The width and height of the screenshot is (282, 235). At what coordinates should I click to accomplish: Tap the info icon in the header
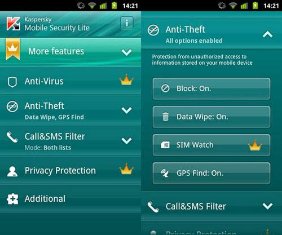(x=127, y=23)
